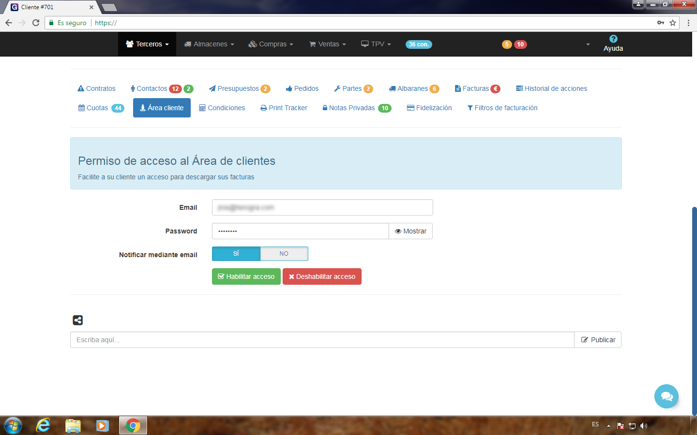Image resolution: width=697 pixels, height=435 pixels.
Task: Expand the Terceros dropdown menu
Action: [147, 44]
